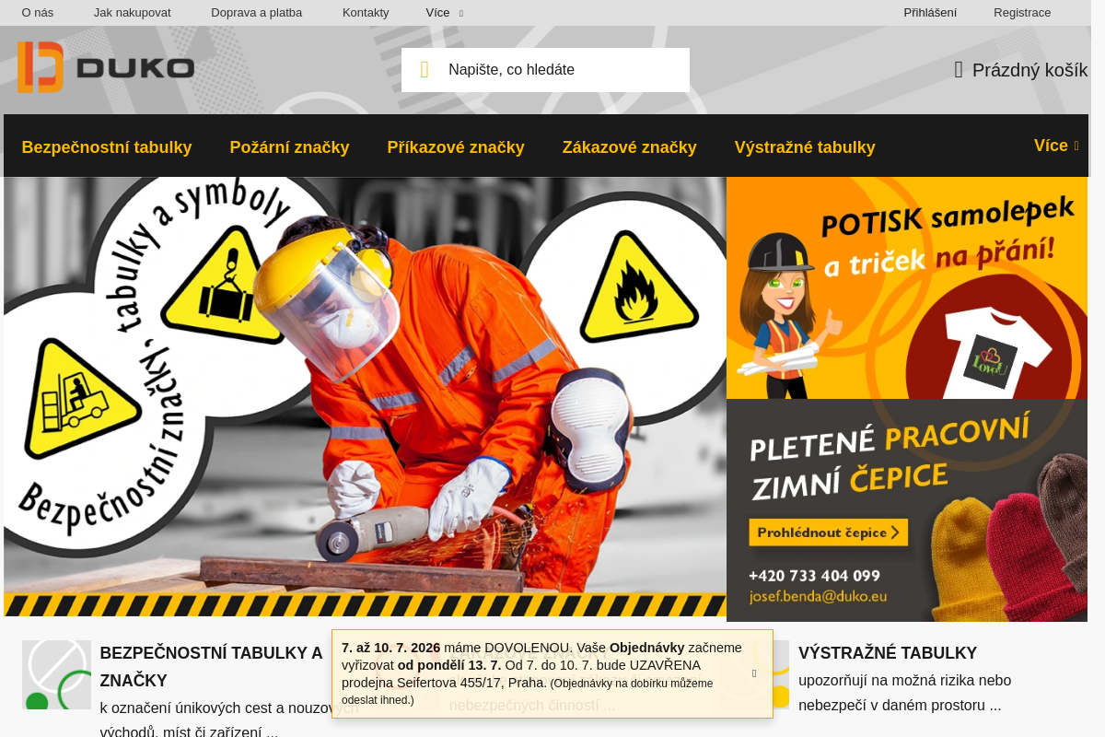Open Prázdný košík cart

pos(1021,70)
